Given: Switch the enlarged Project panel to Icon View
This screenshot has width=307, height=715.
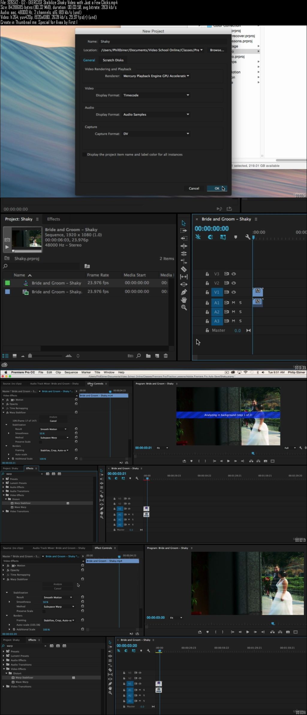Looking at the screenshot, I should click(x=14, y=356).
